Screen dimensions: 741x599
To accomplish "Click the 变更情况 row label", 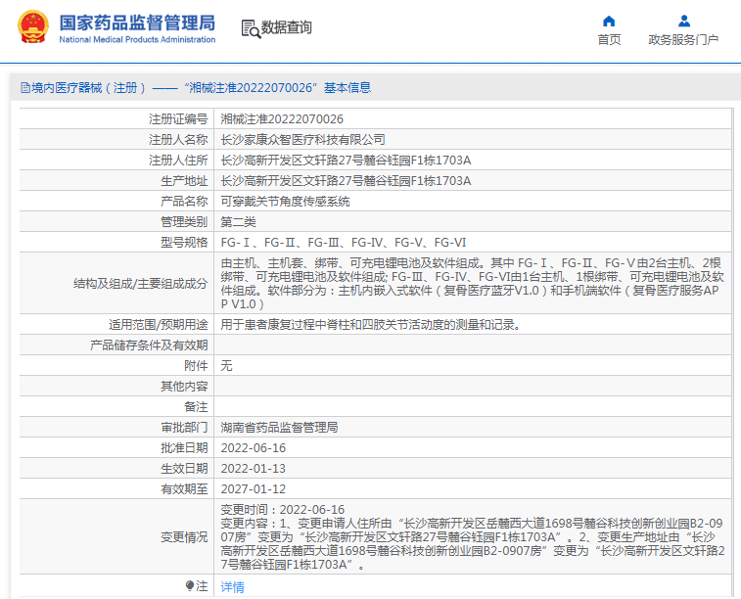I will click(x=184, y=537).
